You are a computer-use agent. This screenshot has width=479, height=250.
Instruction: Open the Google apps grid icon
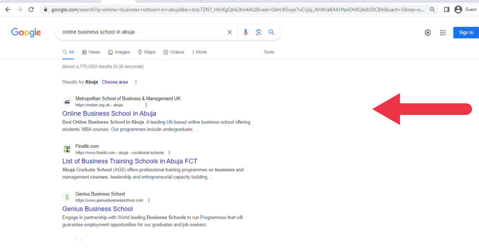pyautogui.click(x=443, y=33)
